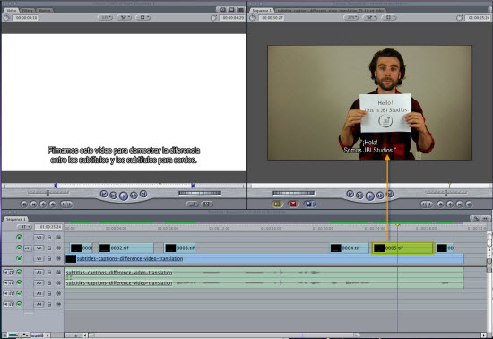The width and height of the screenshot is (493, 339).
Task: Open the Canvas view options dropdown
Action: (x=389, y=18)
